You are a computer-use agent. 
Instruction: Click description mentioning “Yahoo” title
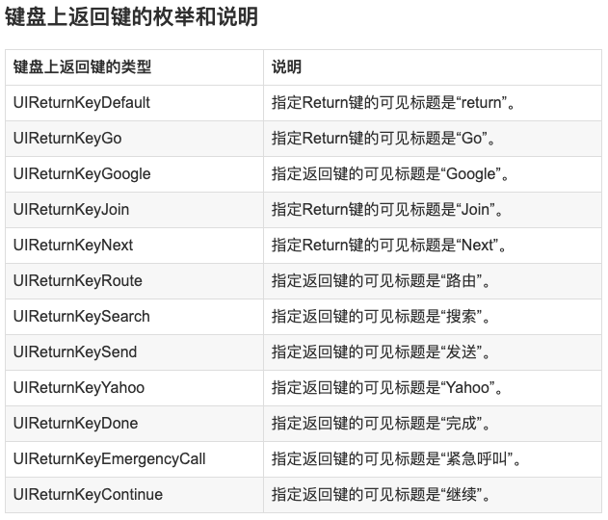433,388
